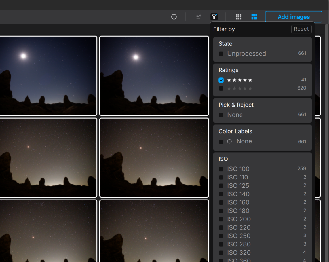Viewport: 329px width, 262px height.
Task: Click the zero-star rating row
Action: [x=240, y=88]
